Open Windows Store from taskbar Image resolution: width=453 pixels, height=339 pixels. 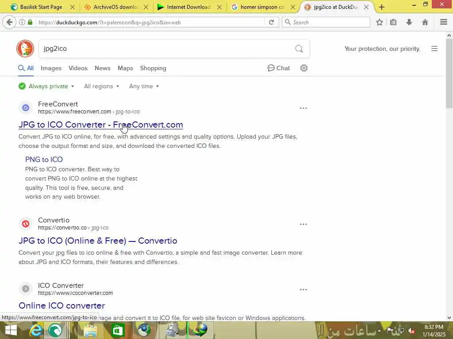(x=118, y=330)
